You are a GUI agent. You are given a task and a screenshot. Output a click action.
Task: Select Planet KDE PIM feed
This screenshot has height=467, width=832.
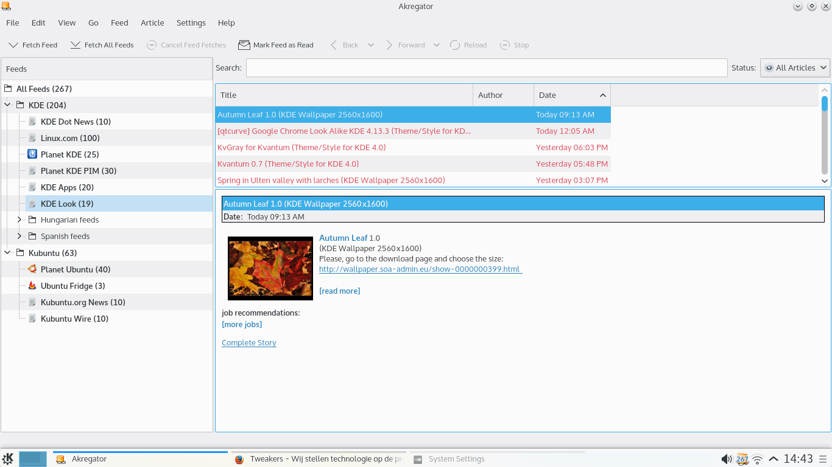(x=78, y=171)
